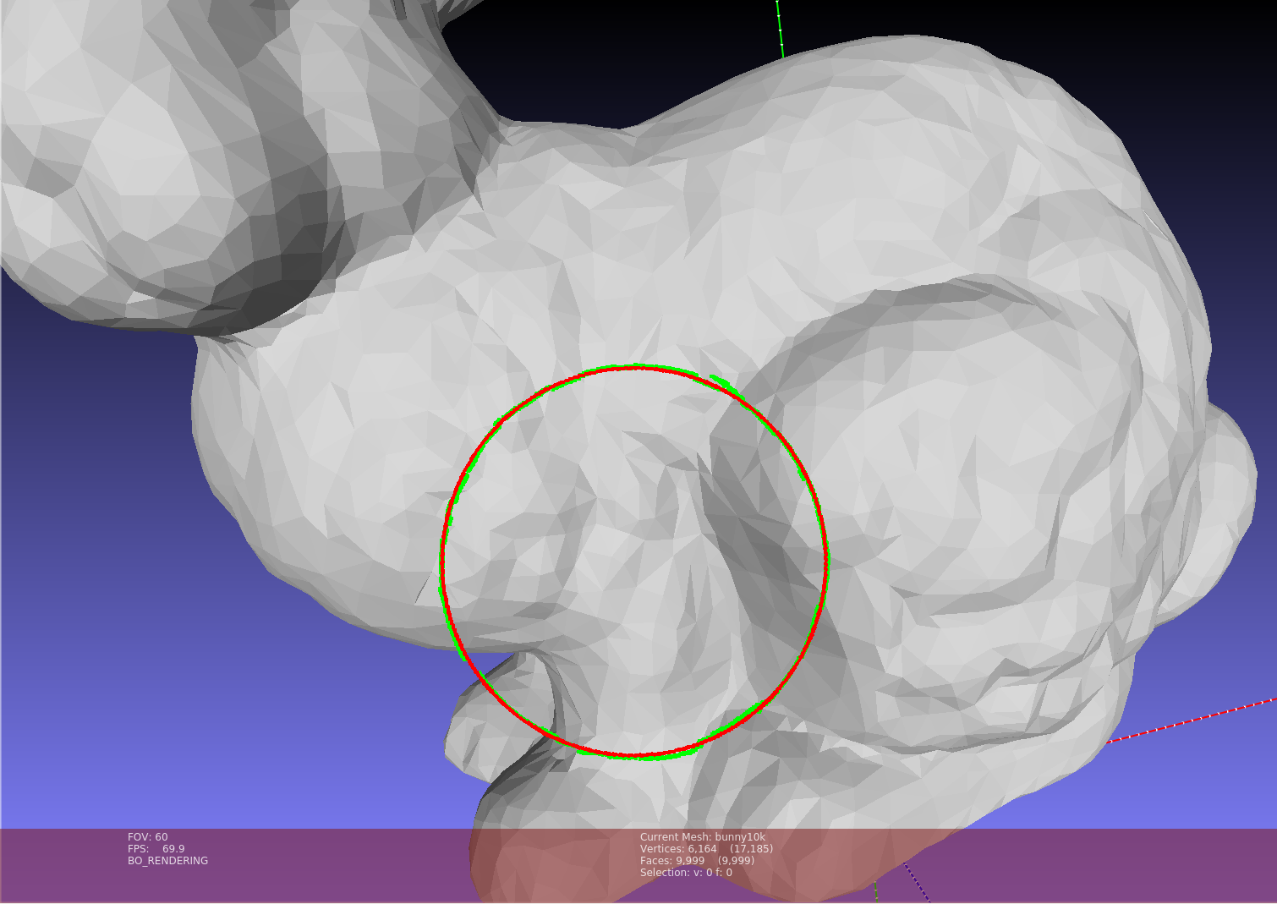Click the "Faces: 9,999" info line
The width and height of the screenshot is (1277, 904).
(697, 861)
